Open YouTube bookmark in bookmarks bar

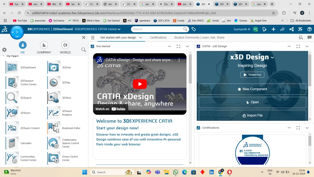tap(20, 20)
